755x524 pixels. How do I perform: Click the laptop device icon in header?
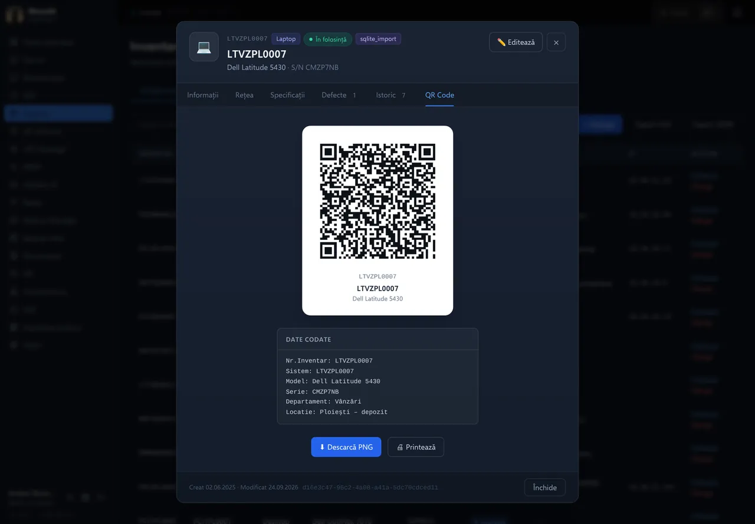point(203,47)
